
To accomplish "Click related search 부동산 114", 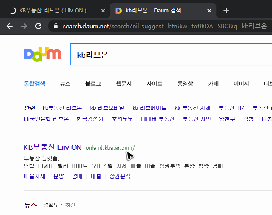I will (231, 108).
